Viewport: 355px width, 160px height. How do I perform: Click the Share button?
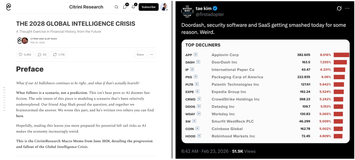pyautogui.click(x=140, y=55)
